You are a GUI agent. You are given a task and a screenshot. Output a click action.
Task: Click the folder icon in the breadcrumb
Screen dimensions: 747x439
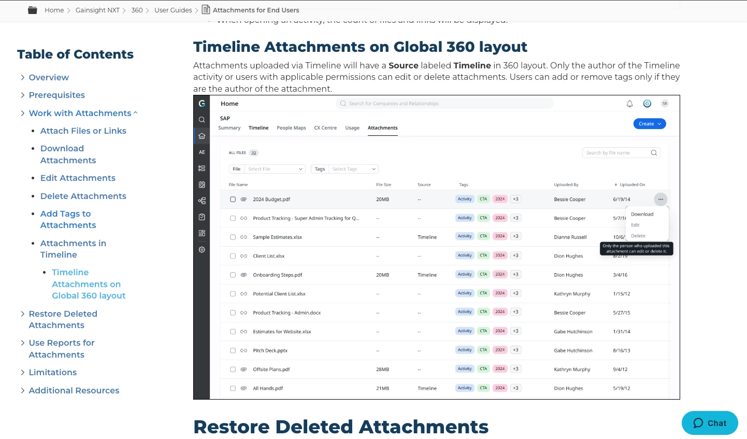click(33, 10)
